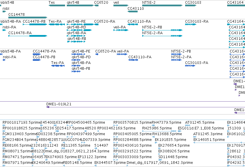Select EST RP004500465.5prime
This screenshot has height=167, width=245.
[70, 125]
